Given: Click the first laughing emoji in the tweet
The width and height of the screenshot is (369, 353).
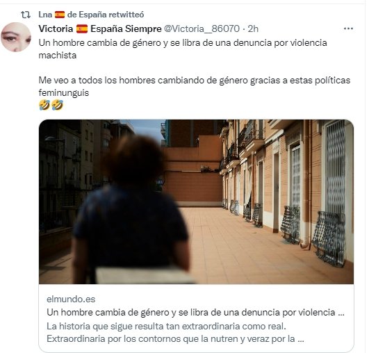Looking at the screenshot, I should click(44, 105).
